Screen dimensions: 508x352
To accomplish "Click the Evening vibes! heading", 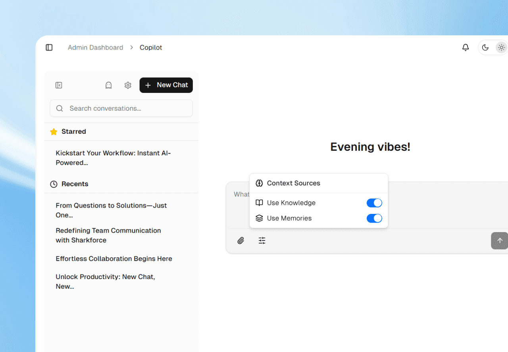I will click(x=370, y=147).
